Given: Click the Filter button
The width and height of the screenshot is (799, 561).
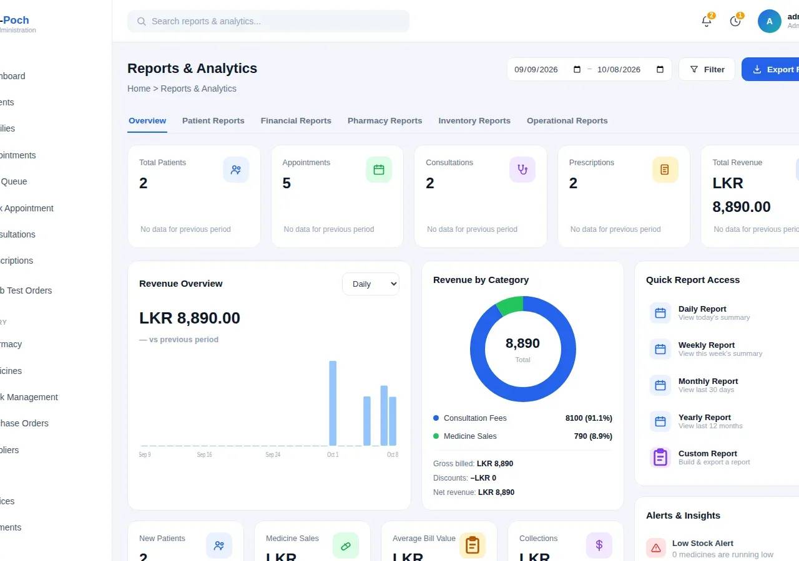Looking at the screenshot, I should tap(707, 69).
